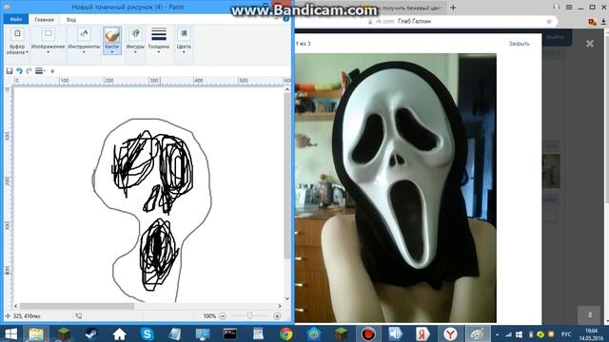Image resolution: width=609 pixels, height=342 pixels.
Task: Expand the Буфер обмена dropdown arrow
Action: pos(28,52)
